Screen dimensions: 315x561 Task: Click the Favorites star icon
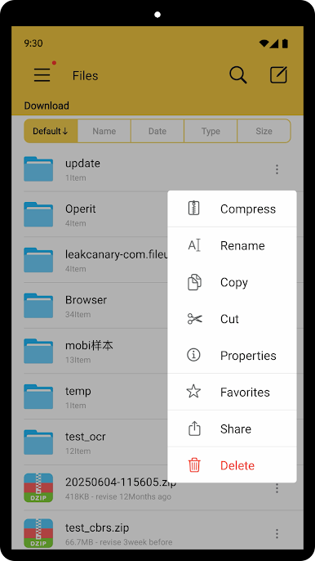[x=193, y=392]
